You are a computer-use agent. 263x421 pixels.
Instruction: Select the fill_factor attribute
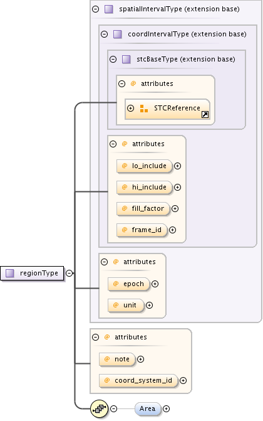pos(143,209)
